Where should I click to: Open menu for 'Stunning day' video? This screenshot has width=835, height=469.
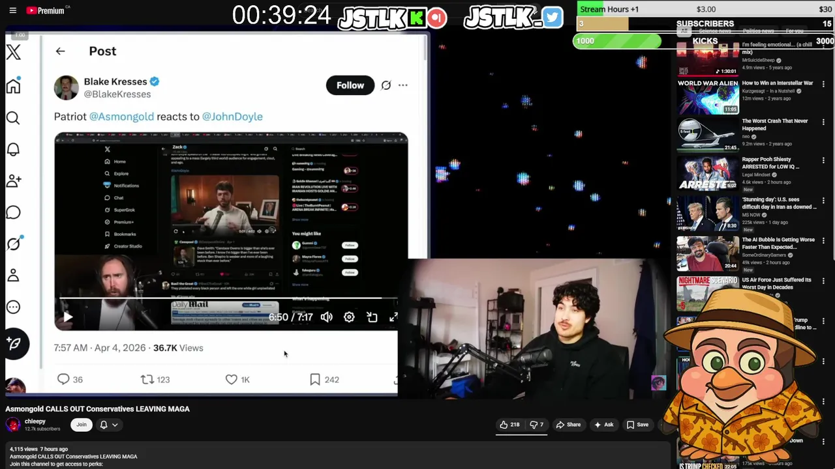[x=823, y=201]
